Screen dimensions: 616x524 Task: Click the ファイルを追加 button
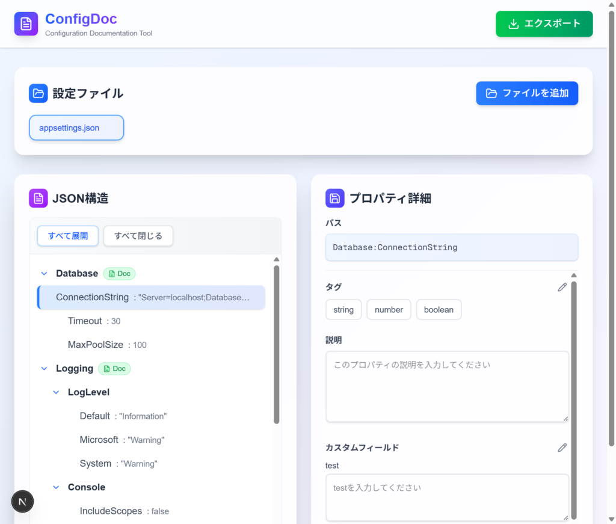527,93
